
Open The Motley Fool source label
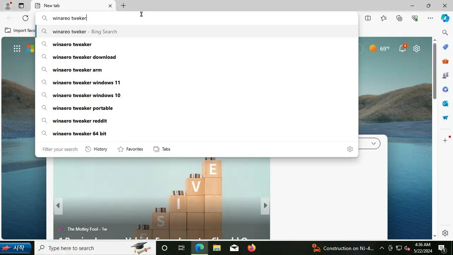click(x=87, y=229)
